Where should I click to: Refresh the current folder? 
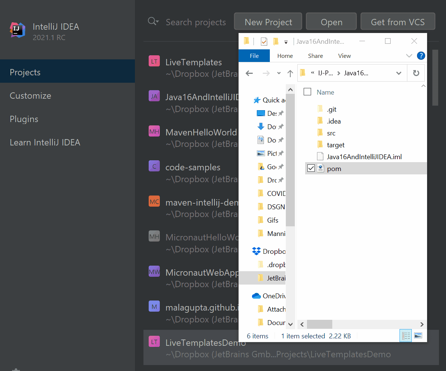tap(416, 73)
